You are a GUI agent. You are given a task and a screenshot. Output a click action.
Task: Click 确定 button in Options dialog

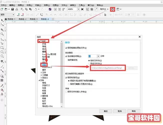pyautogui.click(x=106, y=111)
